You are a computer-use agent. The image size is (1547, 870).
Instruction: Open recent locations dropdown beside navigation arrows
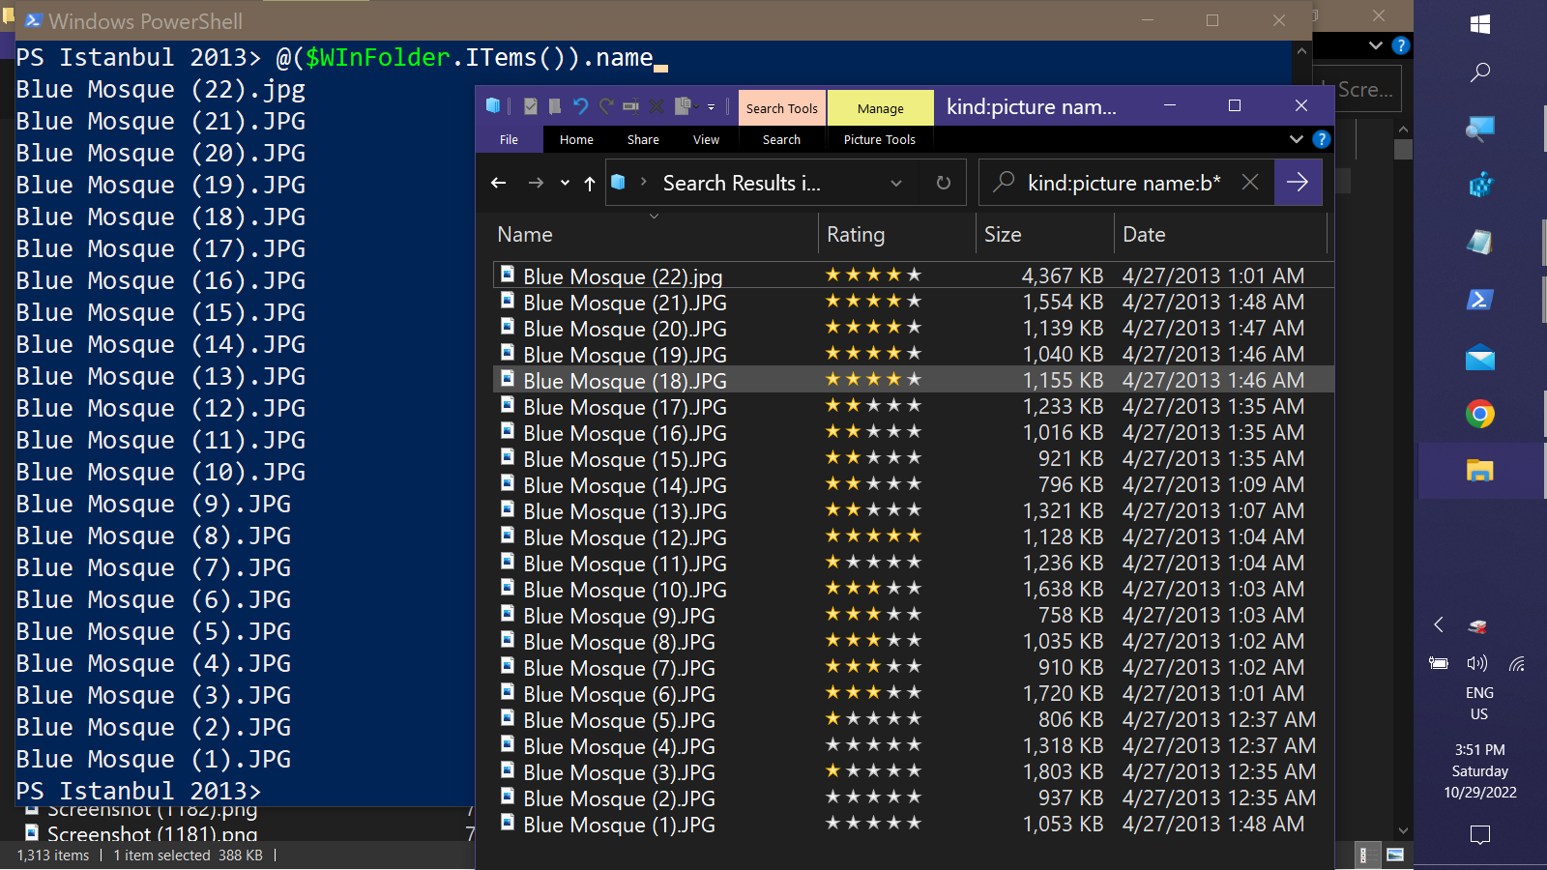pos(565,183)
